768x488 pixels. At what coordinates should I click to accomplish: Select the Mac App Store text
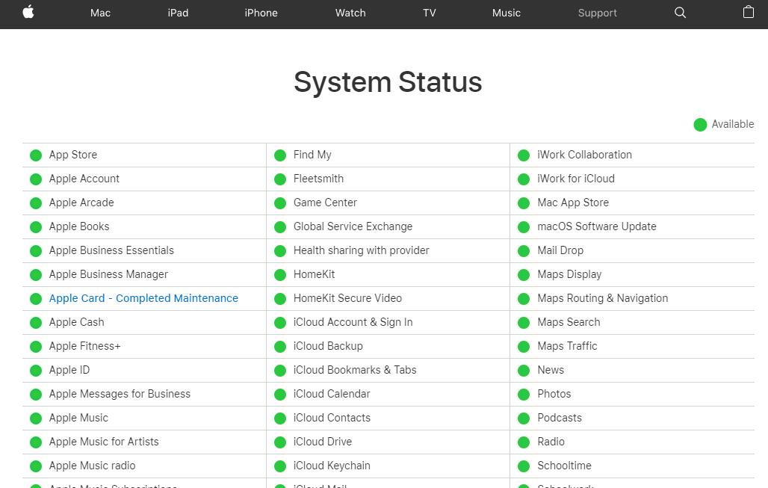(573, 203)
